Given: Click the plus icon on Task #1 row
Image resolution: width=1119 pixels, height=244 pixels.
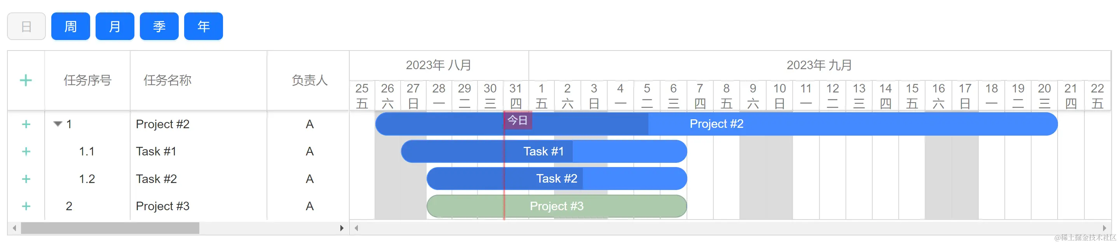Looking at the screenshot, I should 26,152.
